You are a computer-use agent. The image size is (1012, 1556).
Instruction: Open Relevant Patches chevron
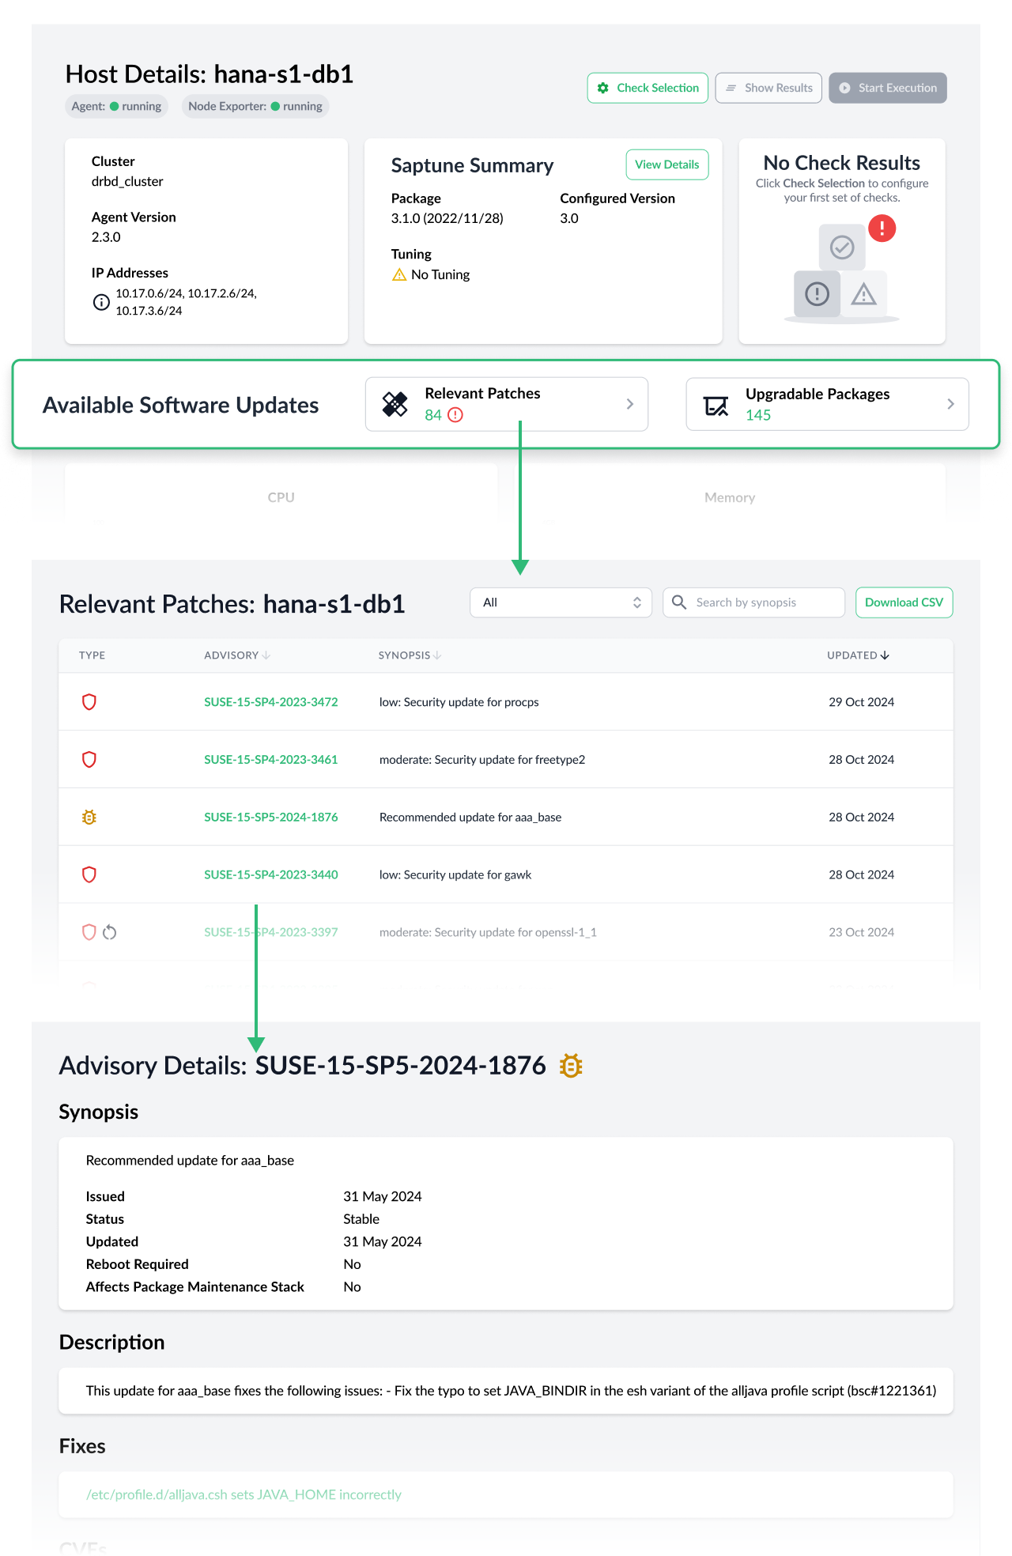629,404
